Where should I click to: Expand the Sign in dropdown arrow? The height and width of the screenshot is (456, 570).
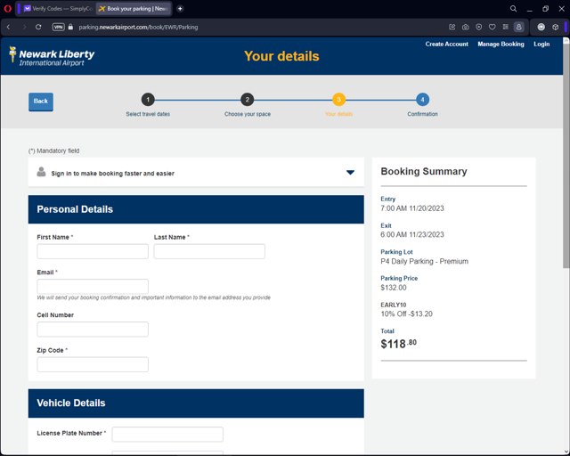pyautogui.click(x=350, y=173)
